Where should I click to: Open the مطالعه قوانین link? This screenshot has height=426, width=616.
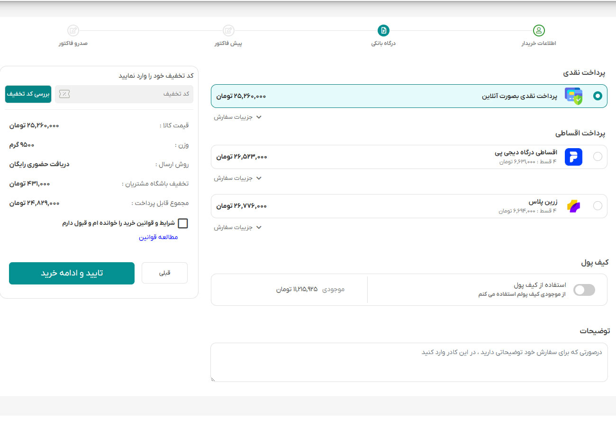[158, 237]
